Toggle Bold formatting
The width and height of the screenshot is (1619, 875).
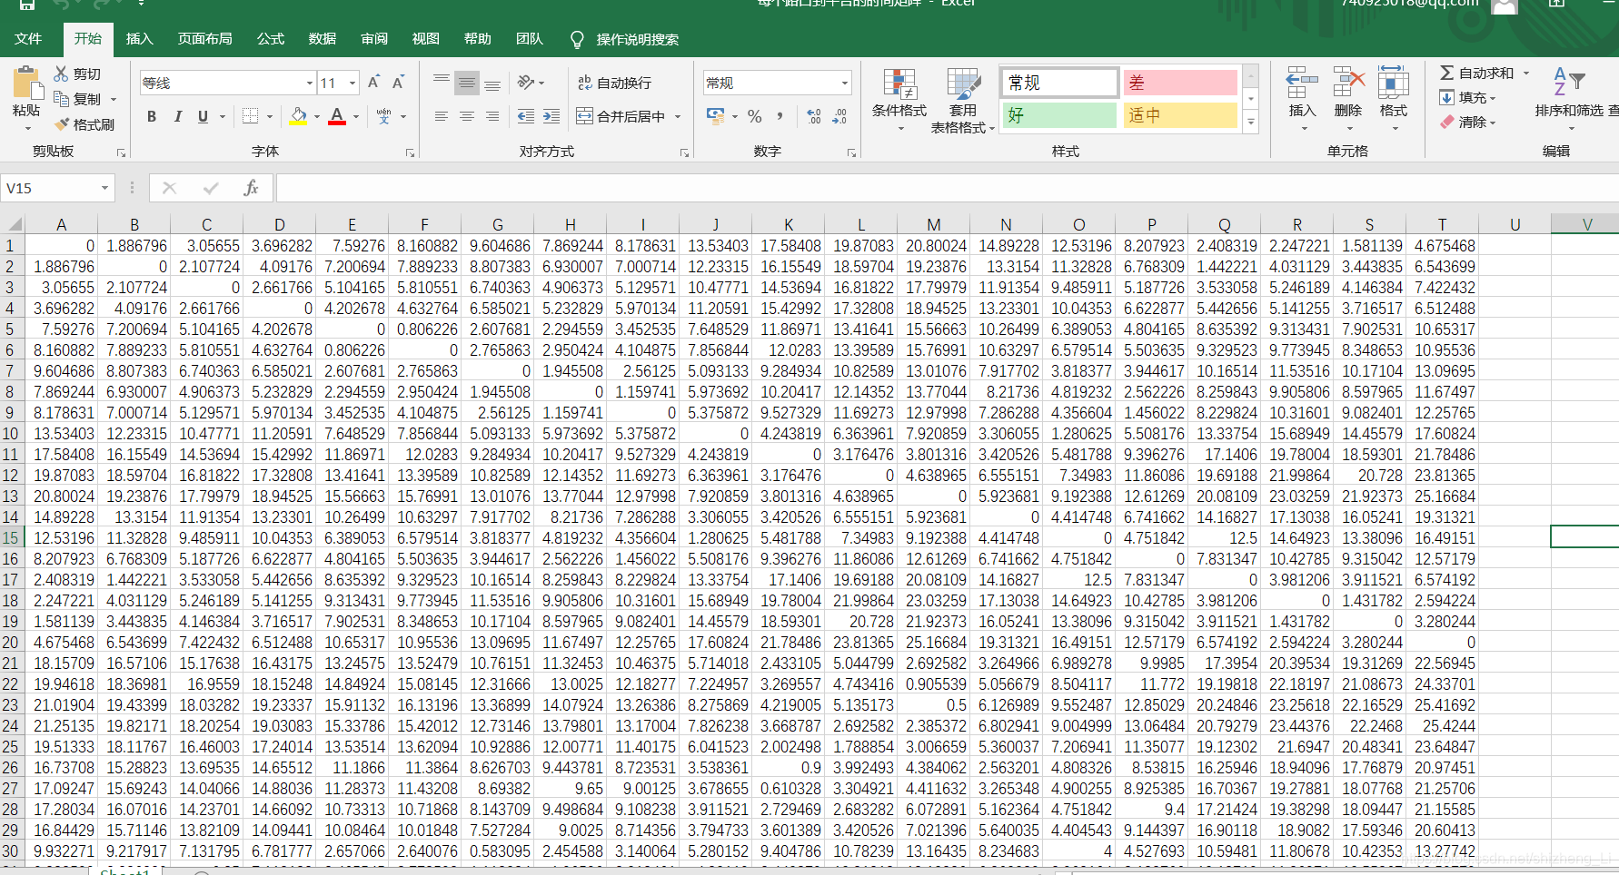152,116
